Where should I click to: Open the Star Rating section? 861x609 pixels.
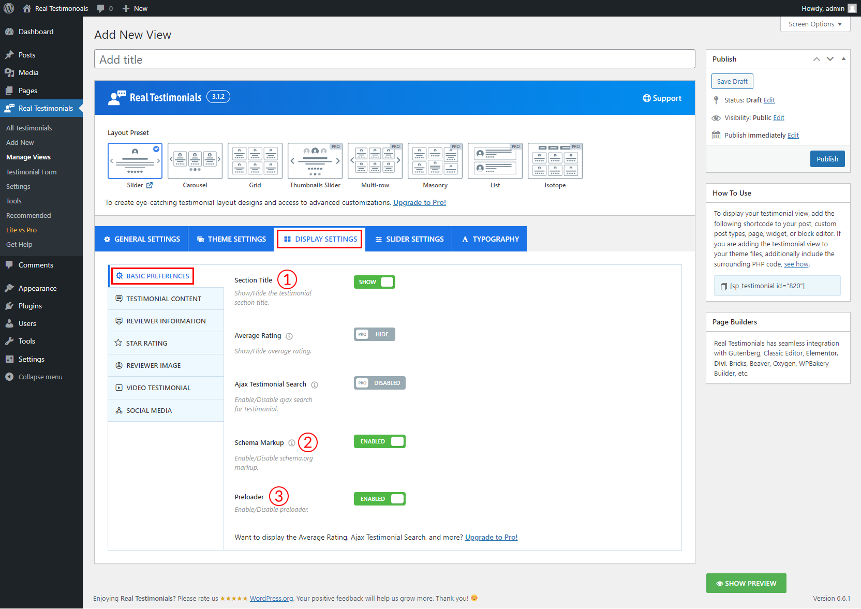pyautogui.click(x=166, y=343)
